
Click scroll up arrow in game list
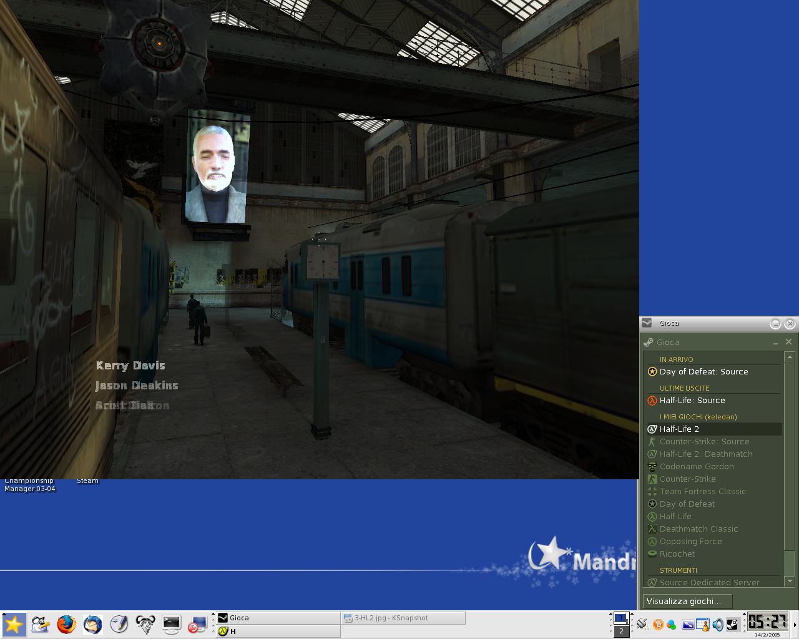(x=789, y=358)
